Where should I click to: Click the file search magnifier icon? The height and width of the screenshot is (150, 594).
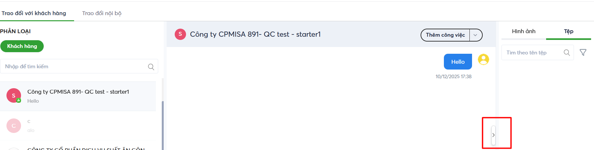[x=566, y=52]
